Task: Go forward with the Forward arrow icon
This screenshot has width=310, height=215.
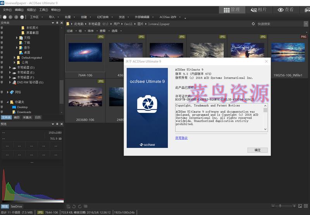Action: click(x=16, y=17)
